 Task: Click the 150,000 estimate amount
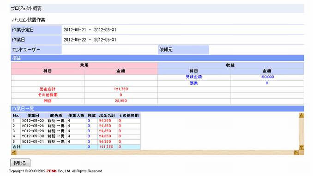tap(267, 77)
